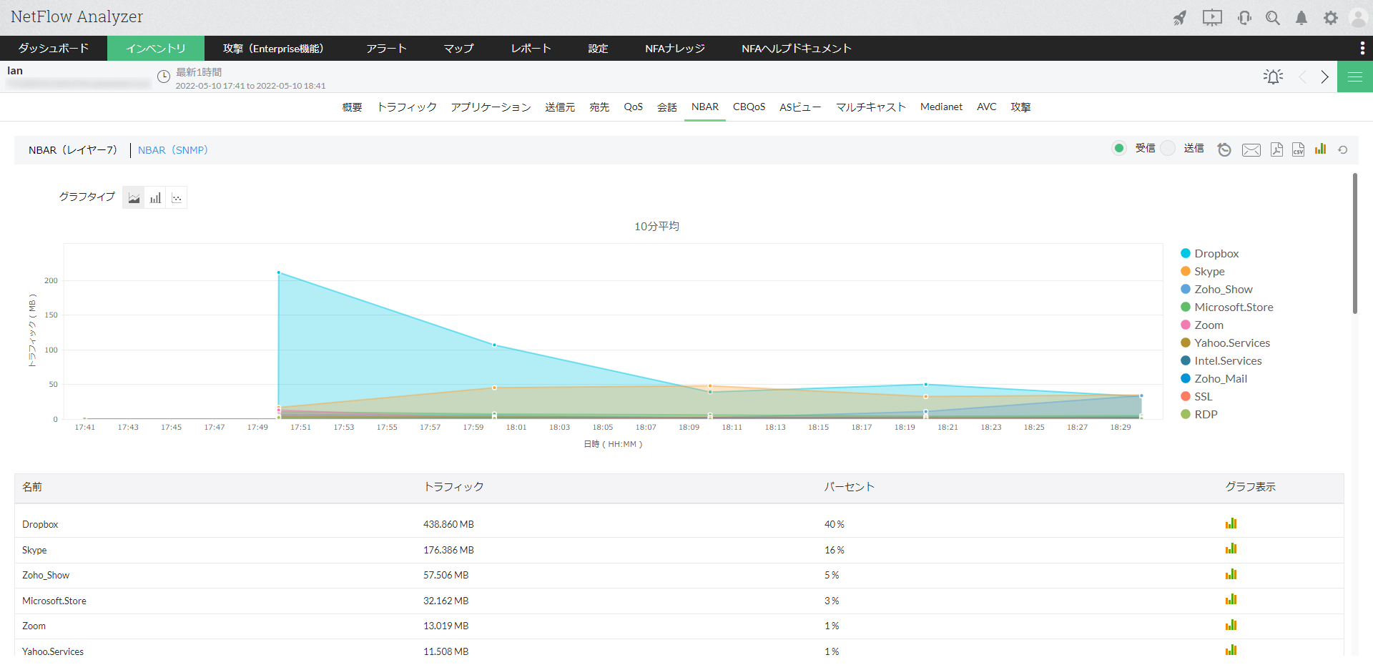1373x670 pixels.
Task: Switch graph type to scatter plot
Action: [177, 198]
